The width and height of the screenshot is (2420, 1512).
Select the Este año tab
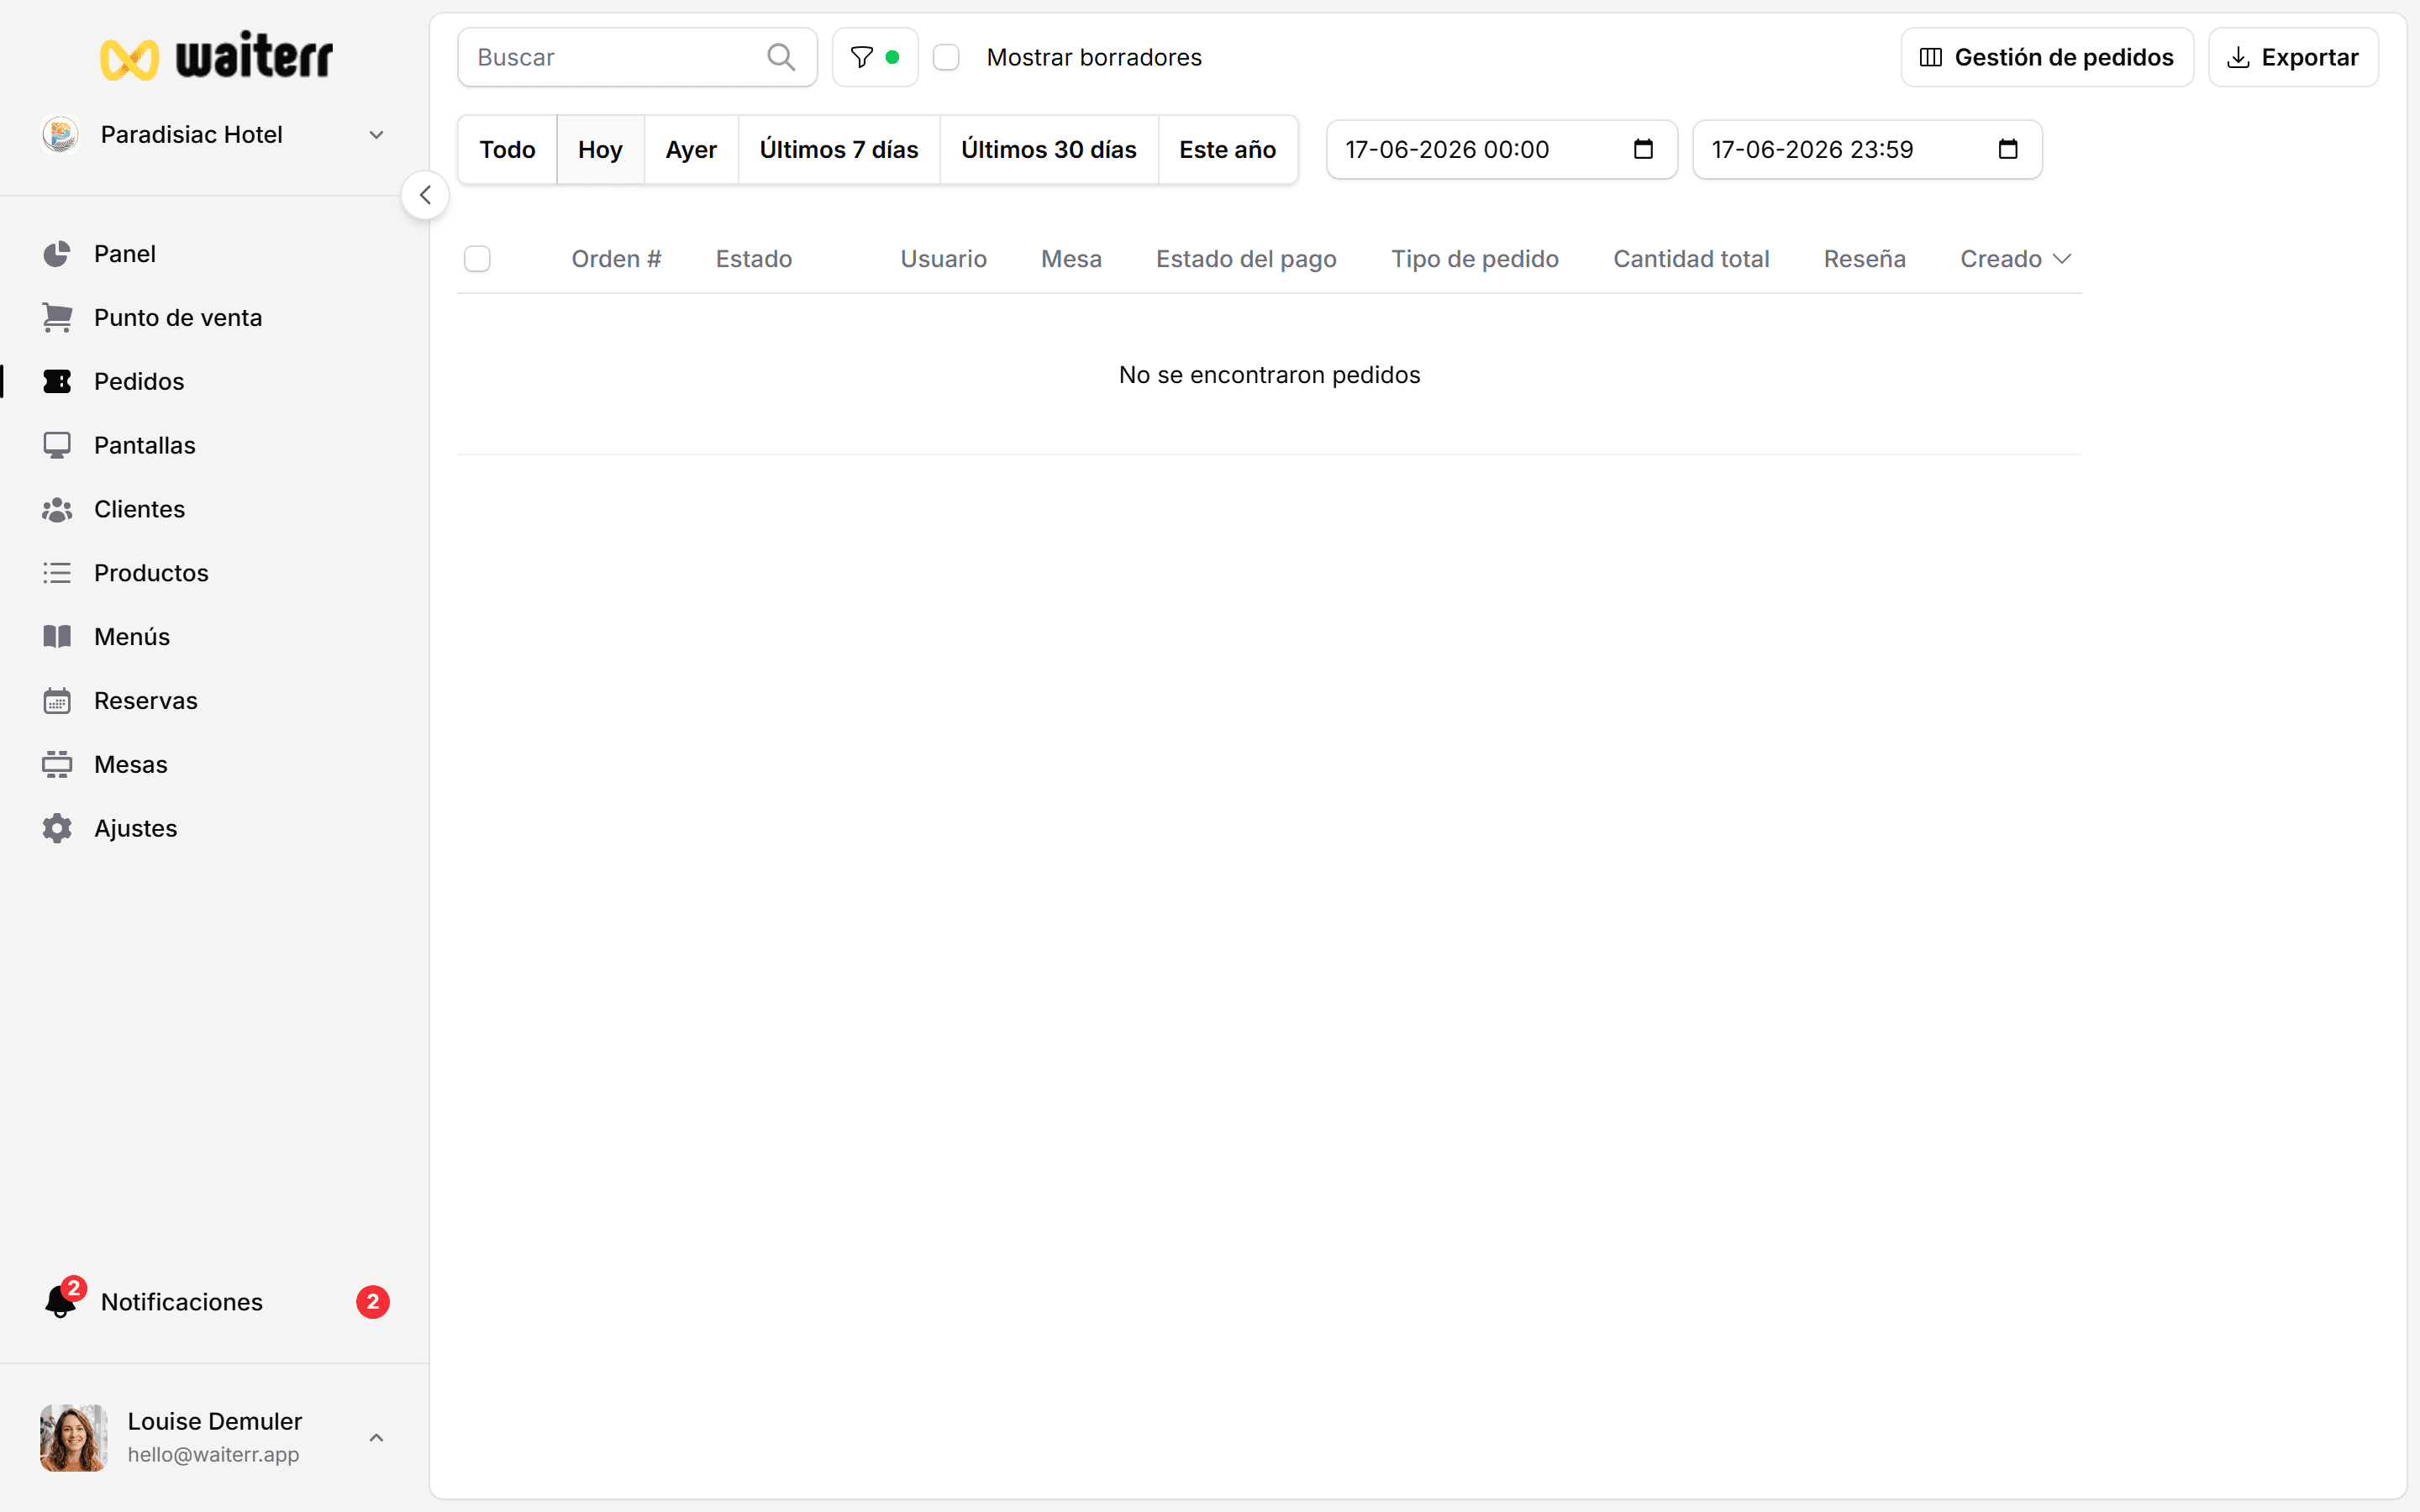point(1228,149)
